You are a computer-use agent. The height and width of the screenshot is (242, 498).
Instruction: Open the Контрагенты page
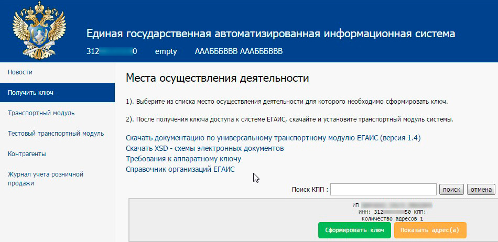click(27, 154)
